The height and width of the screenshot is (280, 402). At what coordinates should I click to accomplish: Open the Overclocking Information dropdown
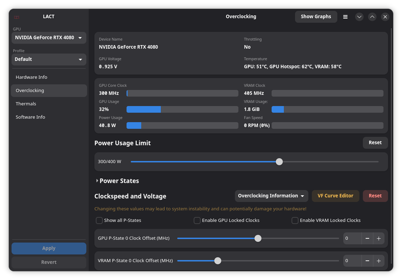coord(271,196)
